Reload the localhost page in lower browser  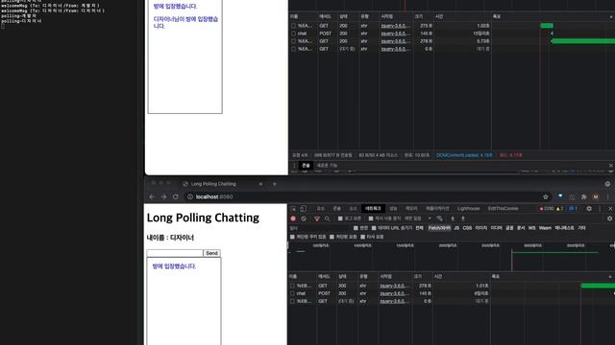pos(175,196)
